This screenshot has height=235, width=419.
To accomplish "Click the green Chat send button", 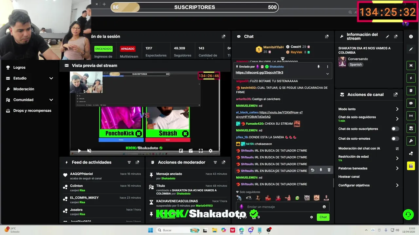I will click(x=323, y=217).
